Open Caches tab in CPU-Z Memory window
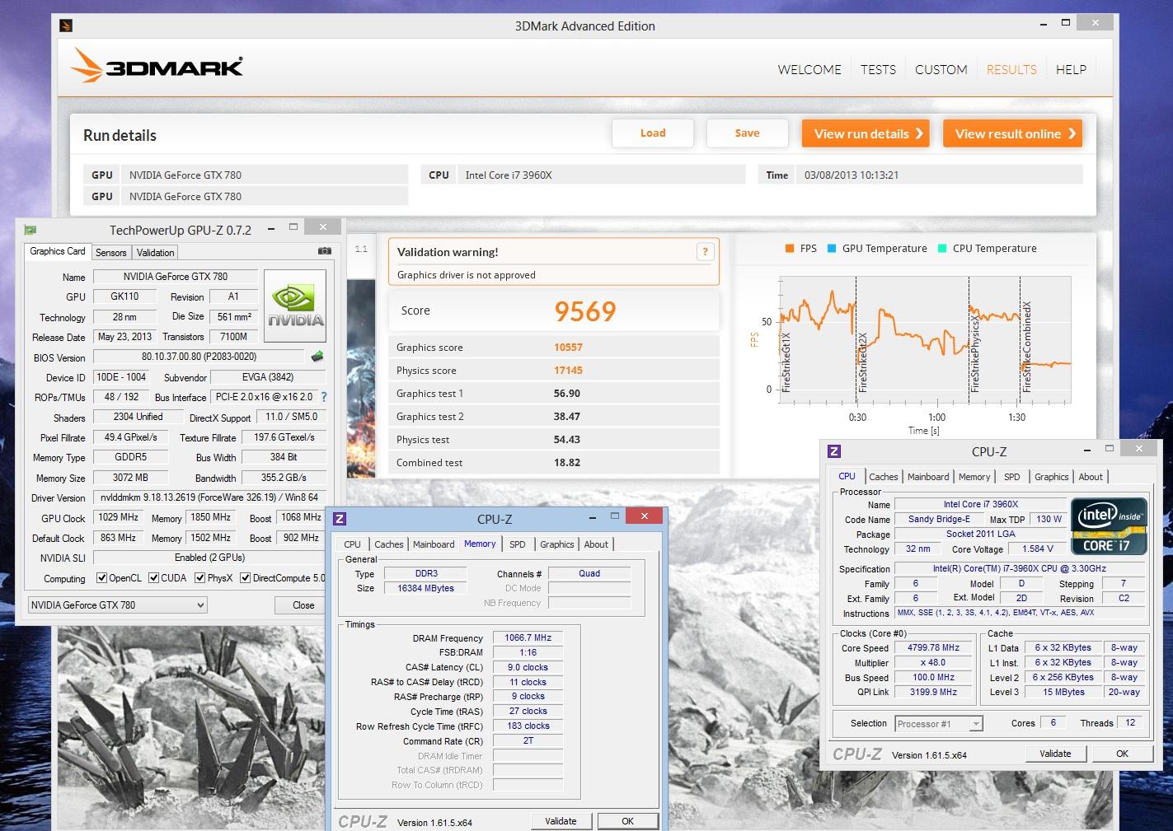This screenshot has width=1173, height=831. tap(388, 544)
